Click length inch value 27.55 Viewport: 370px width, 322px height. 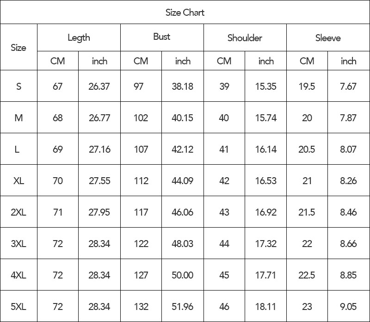coord(99,181)
